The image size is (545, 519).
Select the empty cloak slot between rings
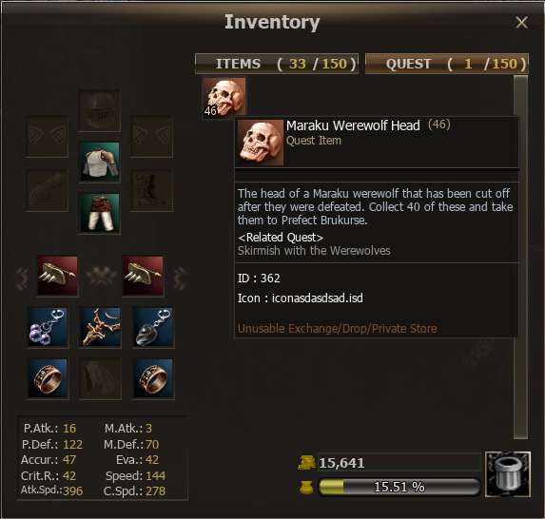[101, 378]
